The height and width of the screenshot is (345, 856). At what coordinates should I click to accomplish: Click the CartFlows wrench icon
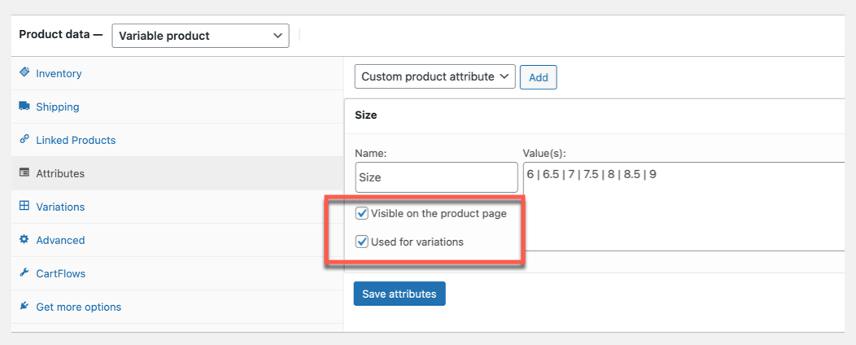(x=24, y=273)
